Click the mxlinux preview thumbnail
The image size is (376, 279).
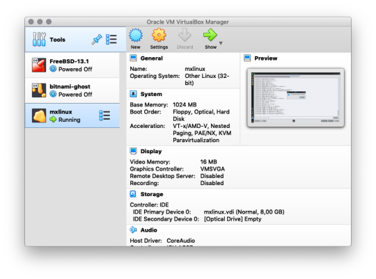[x=296, y=97]
